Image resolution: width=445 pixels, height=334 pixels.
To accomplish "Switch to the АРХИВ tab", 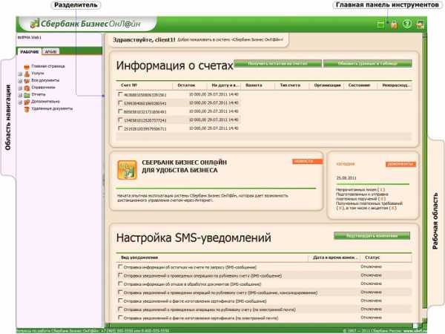I will [50, 52].
